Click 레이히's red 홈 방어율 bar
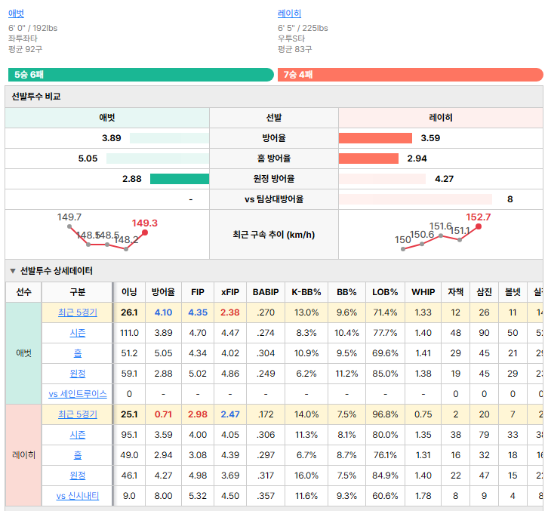548x511 pixels. pos(368,159)
